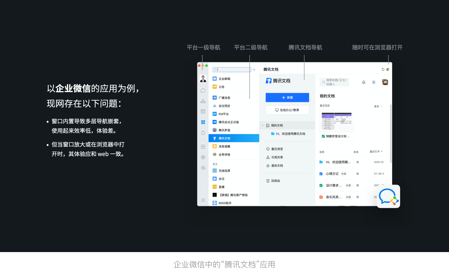The image size is (449, 270).
Task: Open the 业务体验 app
Action: [x=234, y=155]
